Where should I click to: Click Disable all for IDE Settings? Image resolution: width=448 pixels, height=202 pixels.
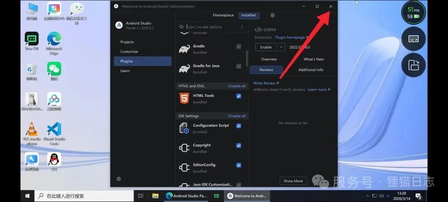[x=236, y=116]
